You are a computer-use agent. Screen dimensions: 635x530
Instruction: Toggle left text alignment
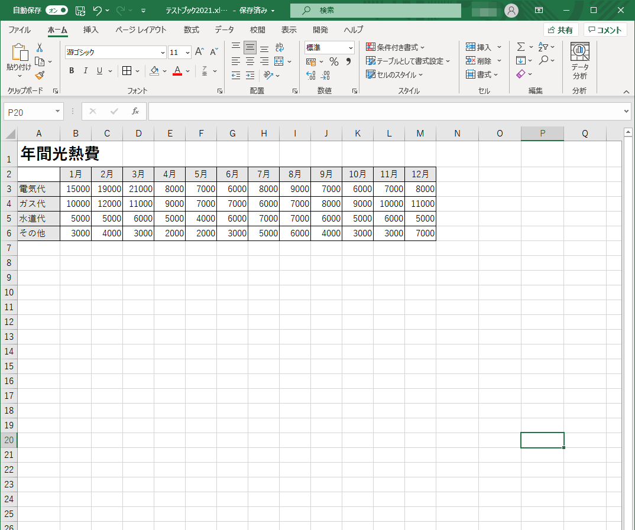point(236,61)
